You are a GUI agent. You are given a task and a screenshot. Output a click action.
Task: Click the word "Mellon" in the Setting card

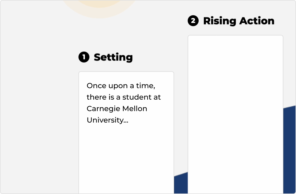135,108
